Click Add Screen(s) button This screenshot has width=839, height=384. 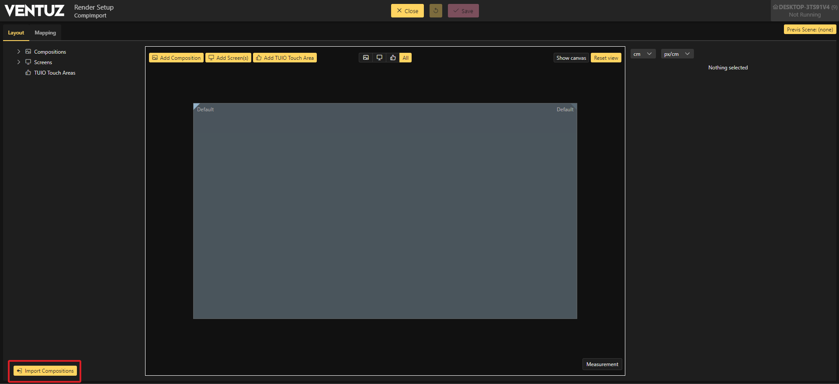(x=228, y=58)
